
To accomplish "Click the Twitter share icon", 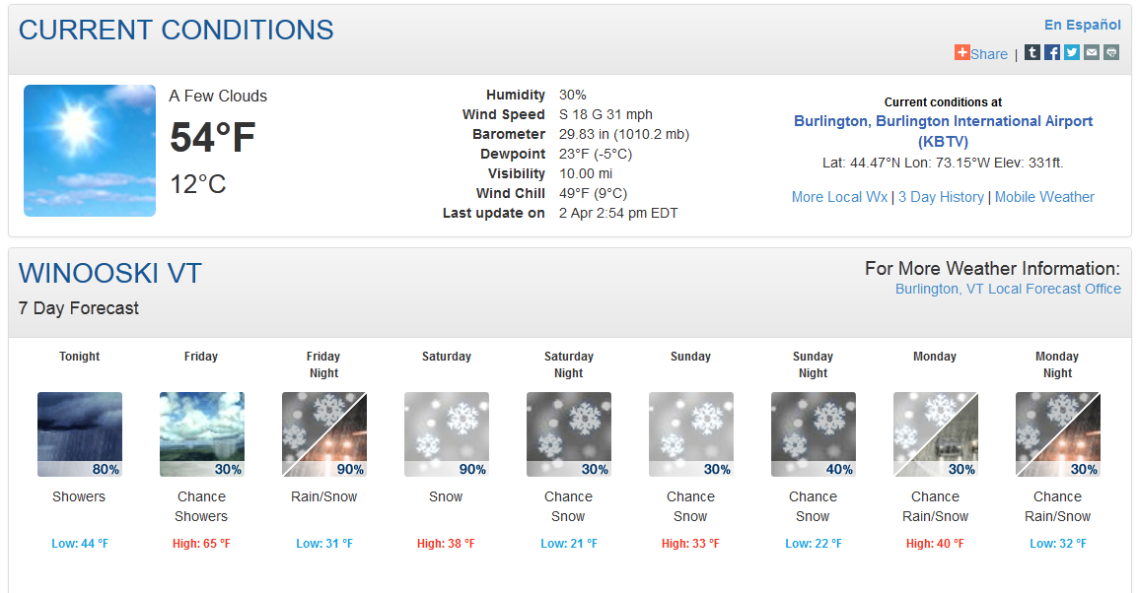I will (x=1071, y=52).
